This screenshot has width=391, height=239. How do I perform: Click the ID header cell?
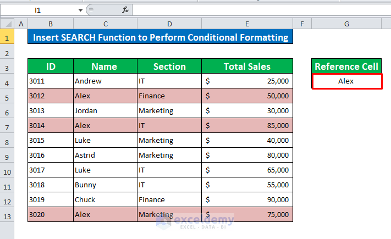51,66
